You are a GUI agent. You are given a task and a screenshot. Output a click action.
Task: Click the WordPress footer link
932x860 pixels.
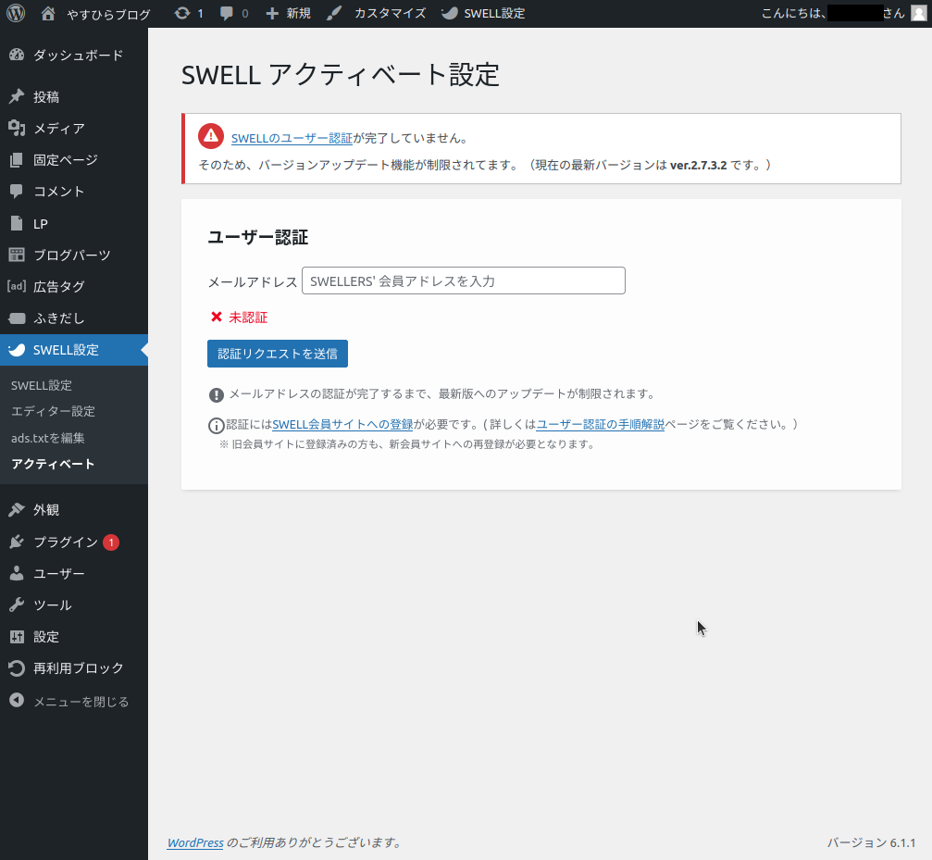pos(195,842)
